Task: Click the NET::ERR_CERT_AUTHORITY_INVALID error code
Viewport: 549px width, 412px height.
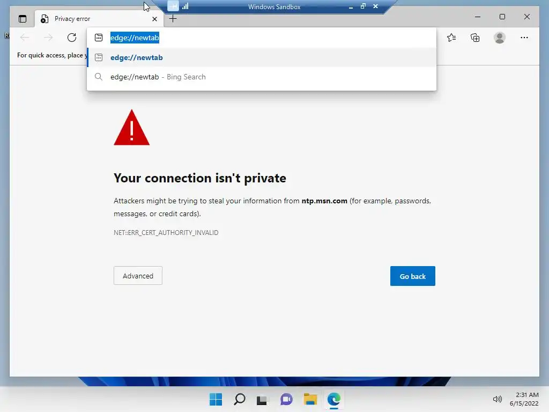Action: click(166, 233)
